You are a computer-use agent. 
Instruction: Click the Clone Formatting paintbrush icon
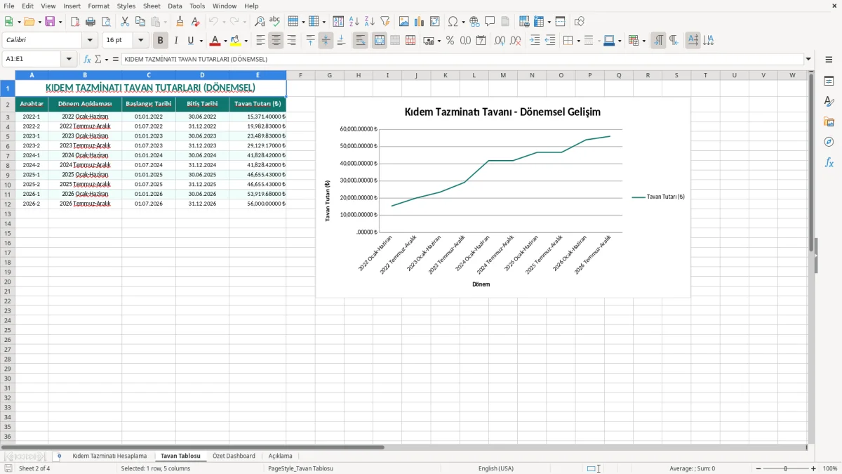pyautogui.click(x=180, y=22)
